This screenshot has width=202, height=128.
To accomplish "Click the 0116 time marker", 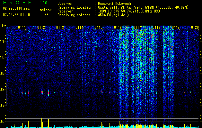I will 118,28.
